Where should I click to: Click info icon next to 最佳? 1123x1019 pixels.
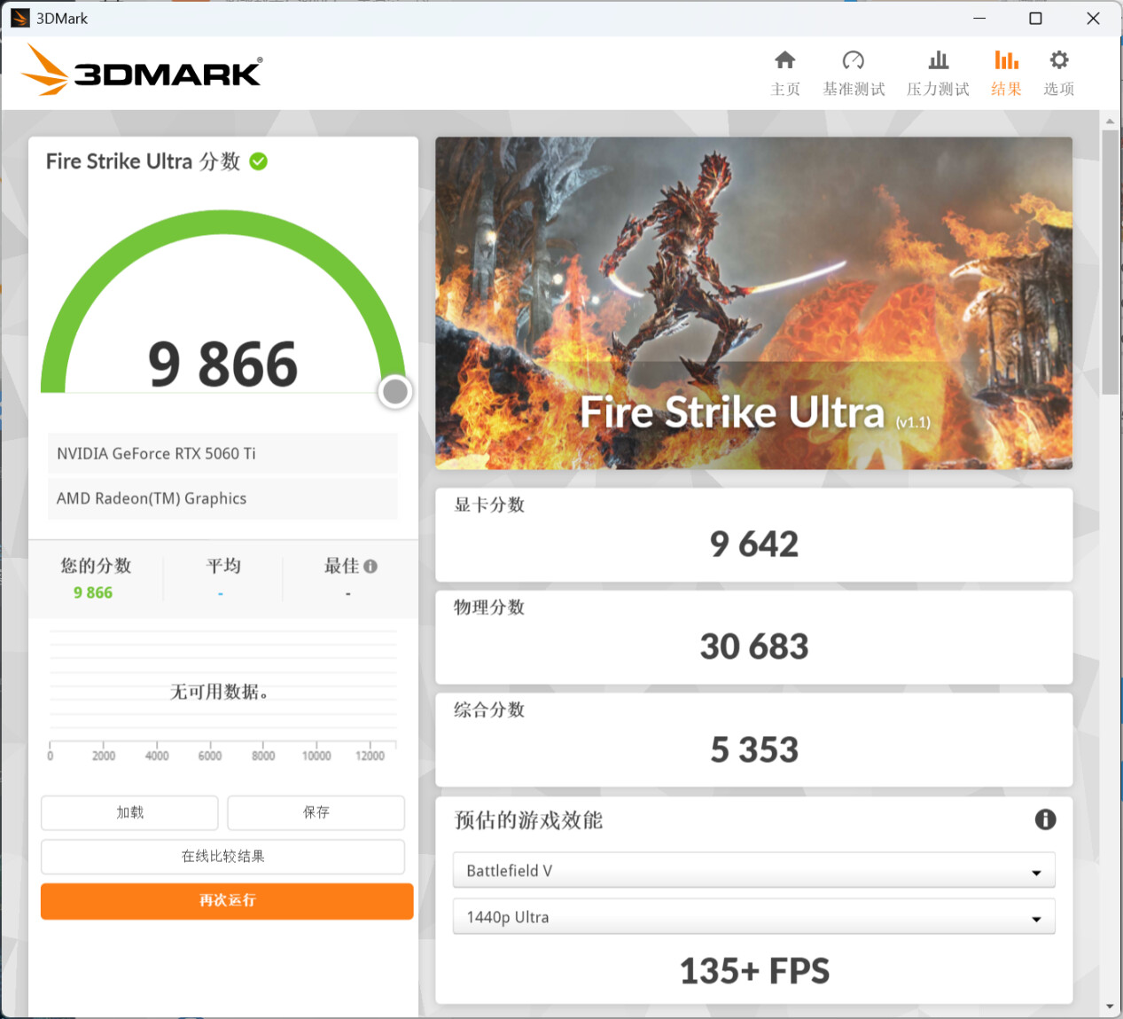point(370,566)
